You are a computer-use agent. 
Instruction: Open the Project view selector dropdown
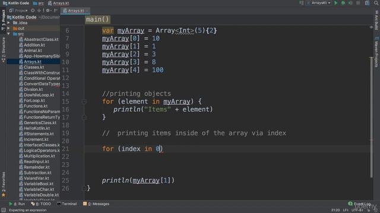[x=18, y=11]
